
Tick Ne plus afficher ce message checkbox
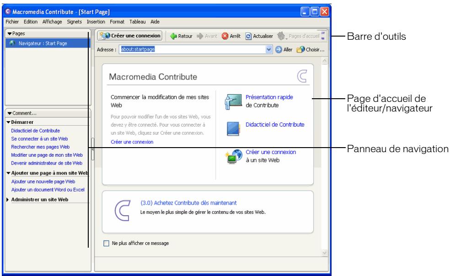(x=106, y=243)
